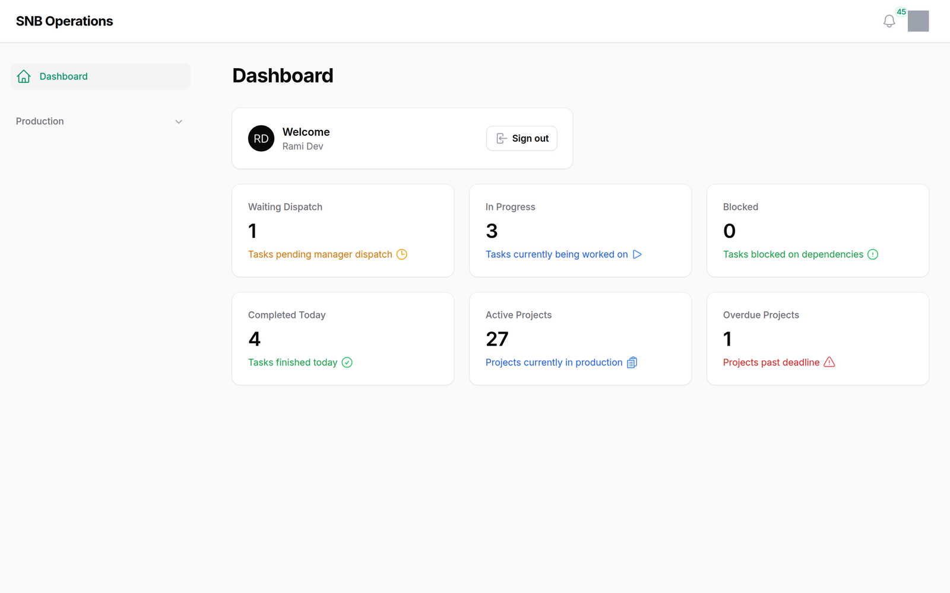Click the clipboard icon on Active Projects
Screen dimensions: 950x593
[x=632, y=362]
